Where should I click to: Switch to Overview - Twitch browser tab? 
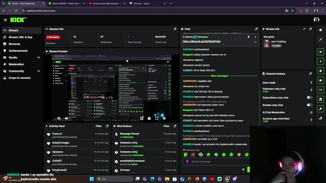tap(147, 4)
